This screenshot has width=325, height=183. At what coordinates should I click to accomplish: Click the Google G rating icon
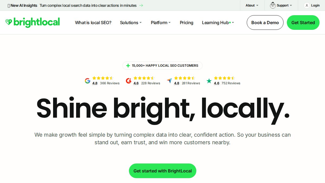pos(87,81)
